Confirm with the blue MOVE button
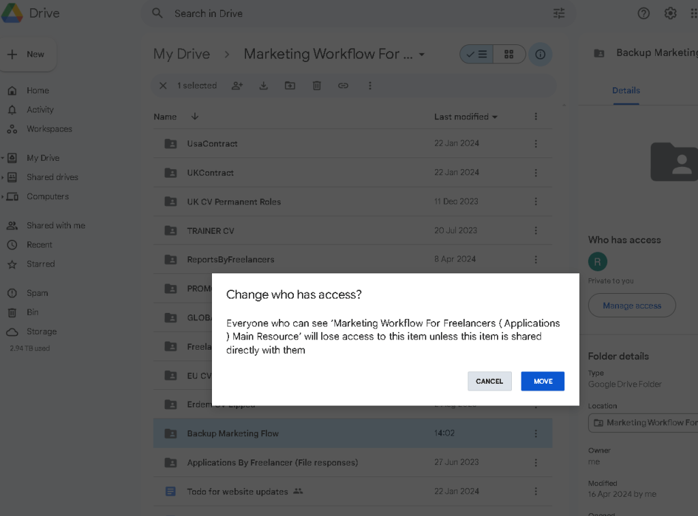This screenshot has height=516, width=698. tap(543, 381)
